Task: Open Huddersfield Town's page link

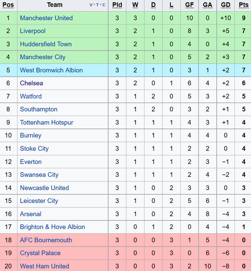Action: pos(46,44)
